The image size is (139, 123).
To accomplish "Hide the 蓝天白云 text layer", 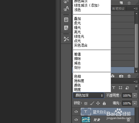I will (76, 112).
